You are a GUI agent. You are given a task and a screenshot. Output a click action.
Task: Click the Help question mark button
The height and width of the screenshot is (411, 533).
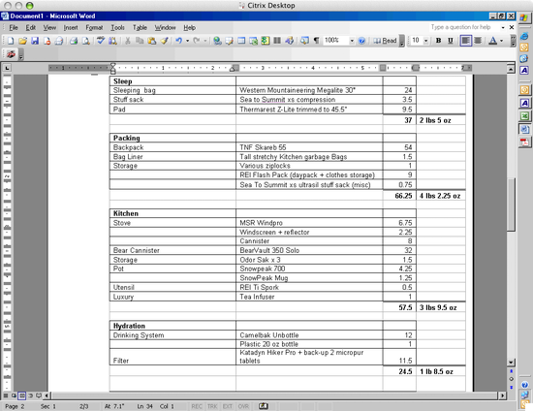click(x=361, y=41)
